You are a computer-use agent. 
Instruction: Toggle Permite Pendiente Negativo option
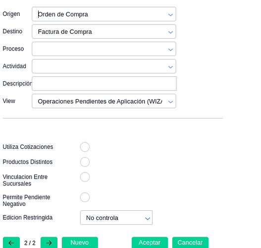(85, 197)
